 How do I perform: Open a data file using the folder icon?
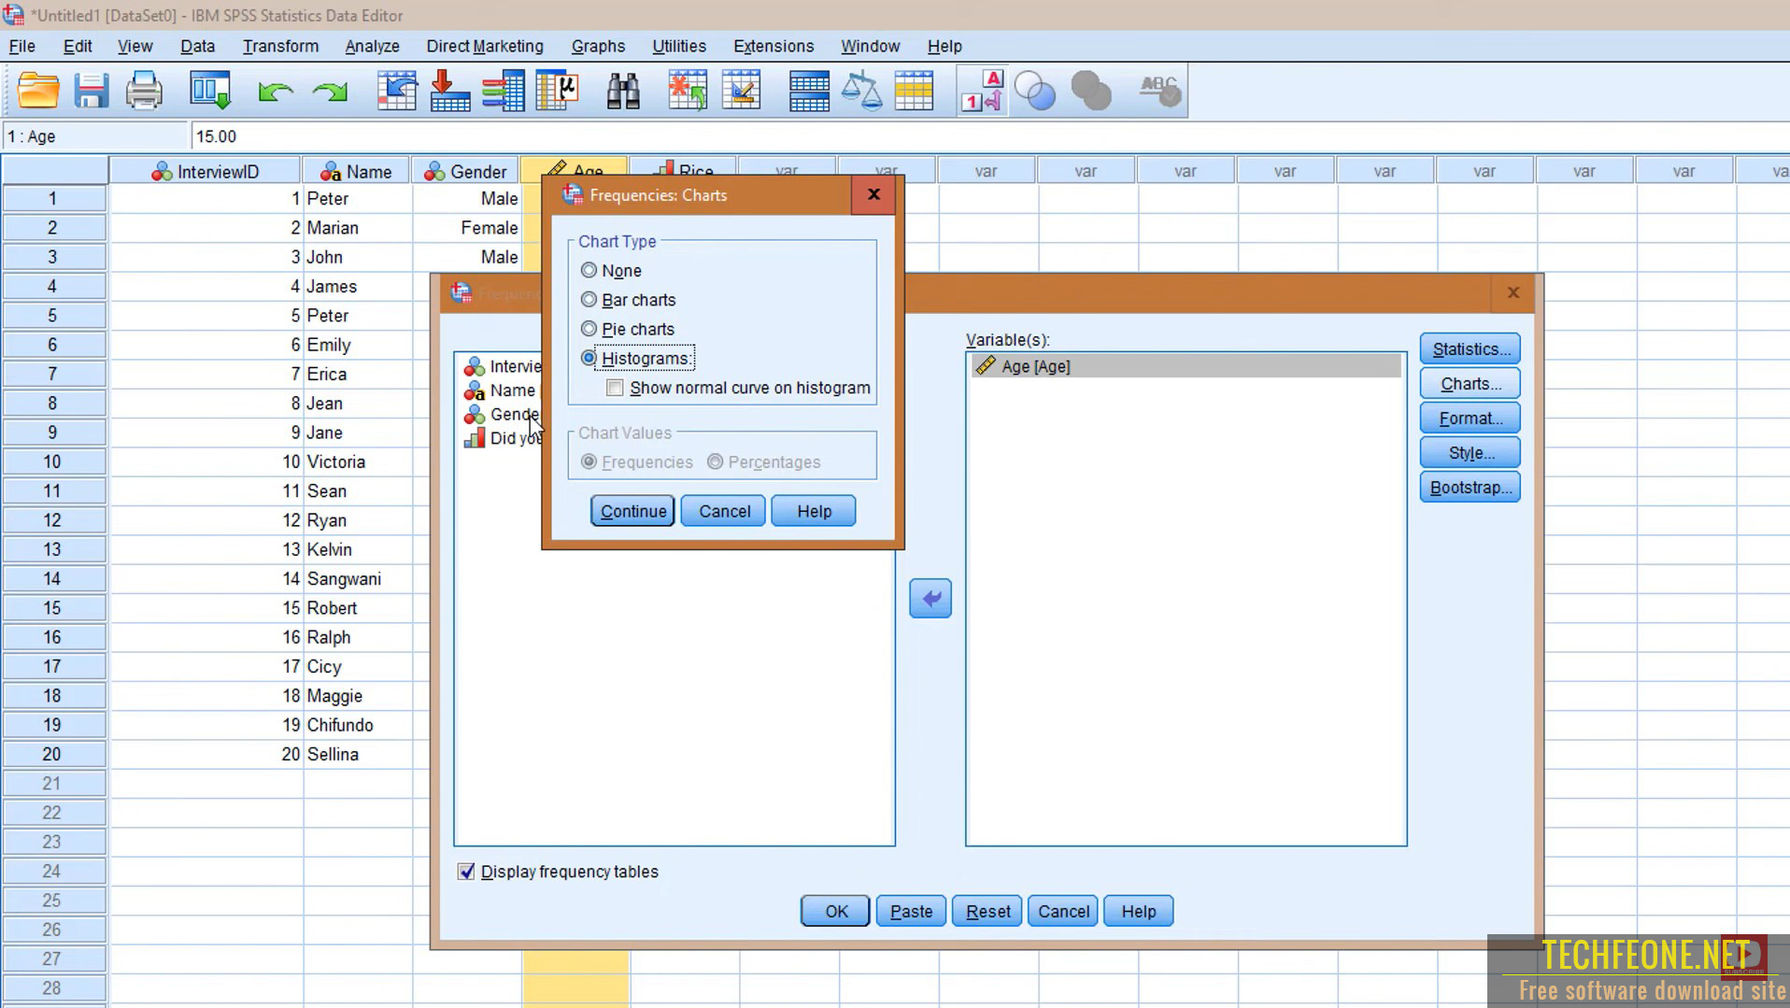(37, 91)
